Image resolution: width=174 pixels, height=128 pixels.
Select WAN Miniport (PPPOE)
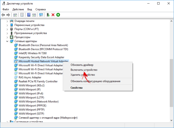(x=33, y=105)
